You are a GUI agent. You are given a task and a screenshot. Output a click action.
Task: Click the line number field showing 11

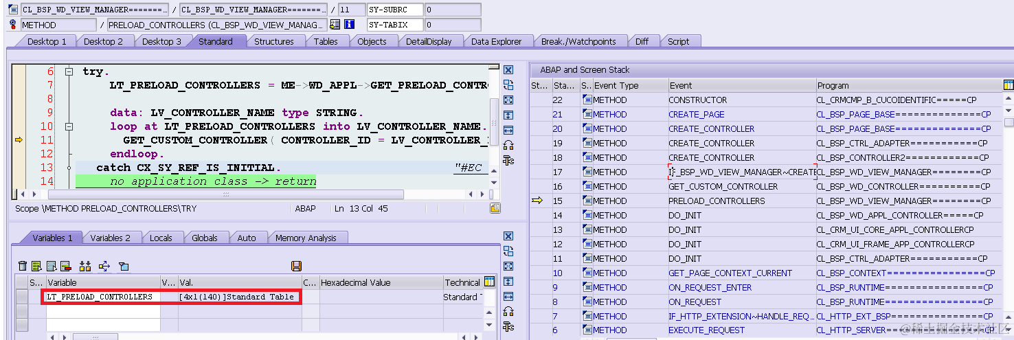pos(350,10)
